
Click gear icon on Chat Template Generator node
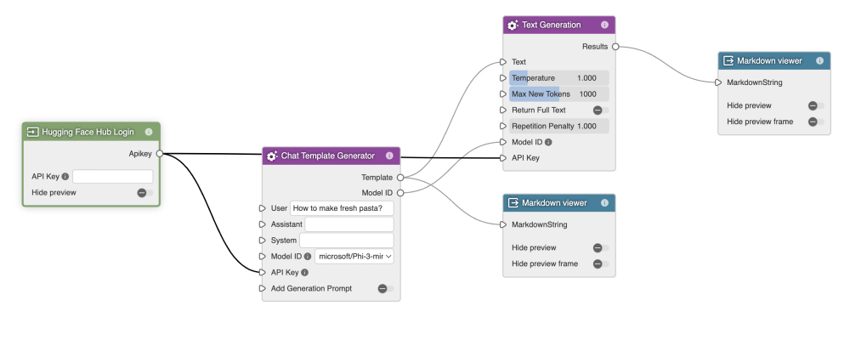click(x=272, y=156)
